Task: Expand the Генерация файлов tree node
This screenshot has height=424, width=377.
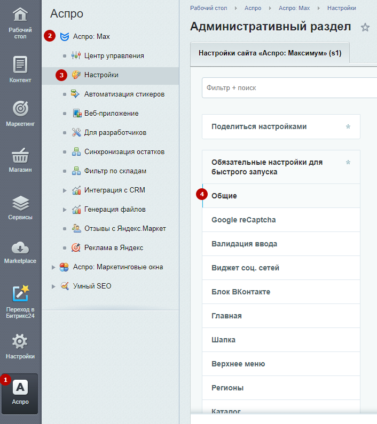Action: 65,210
